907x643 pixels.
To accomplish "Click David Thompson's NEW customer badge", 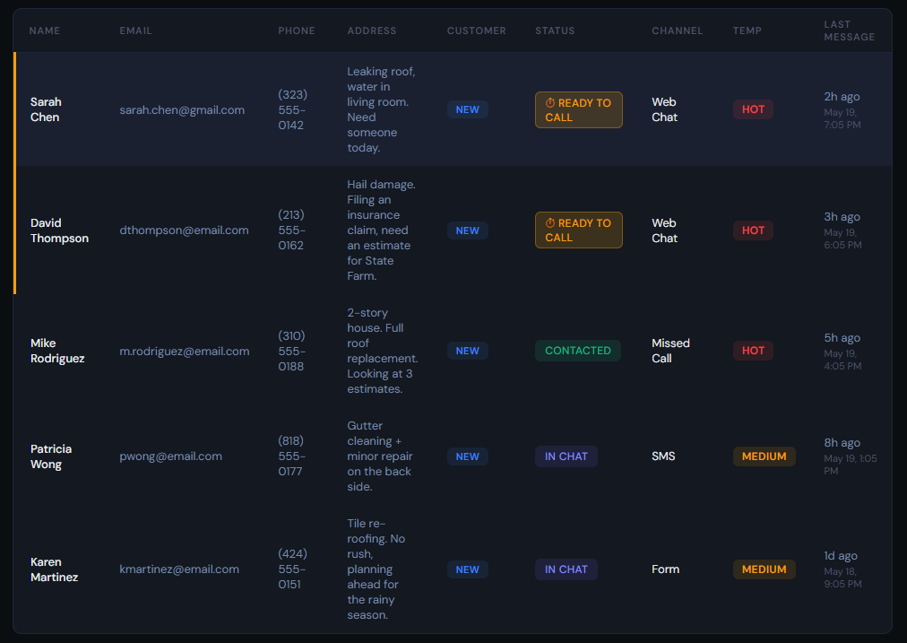I will pos(467,231).
